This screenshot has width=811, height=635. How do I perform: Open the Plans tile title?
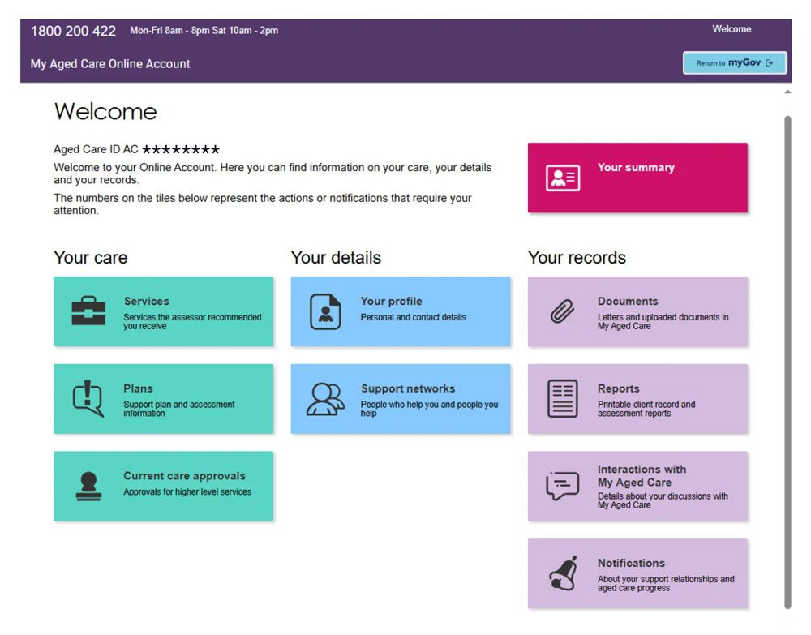(138, 388)
